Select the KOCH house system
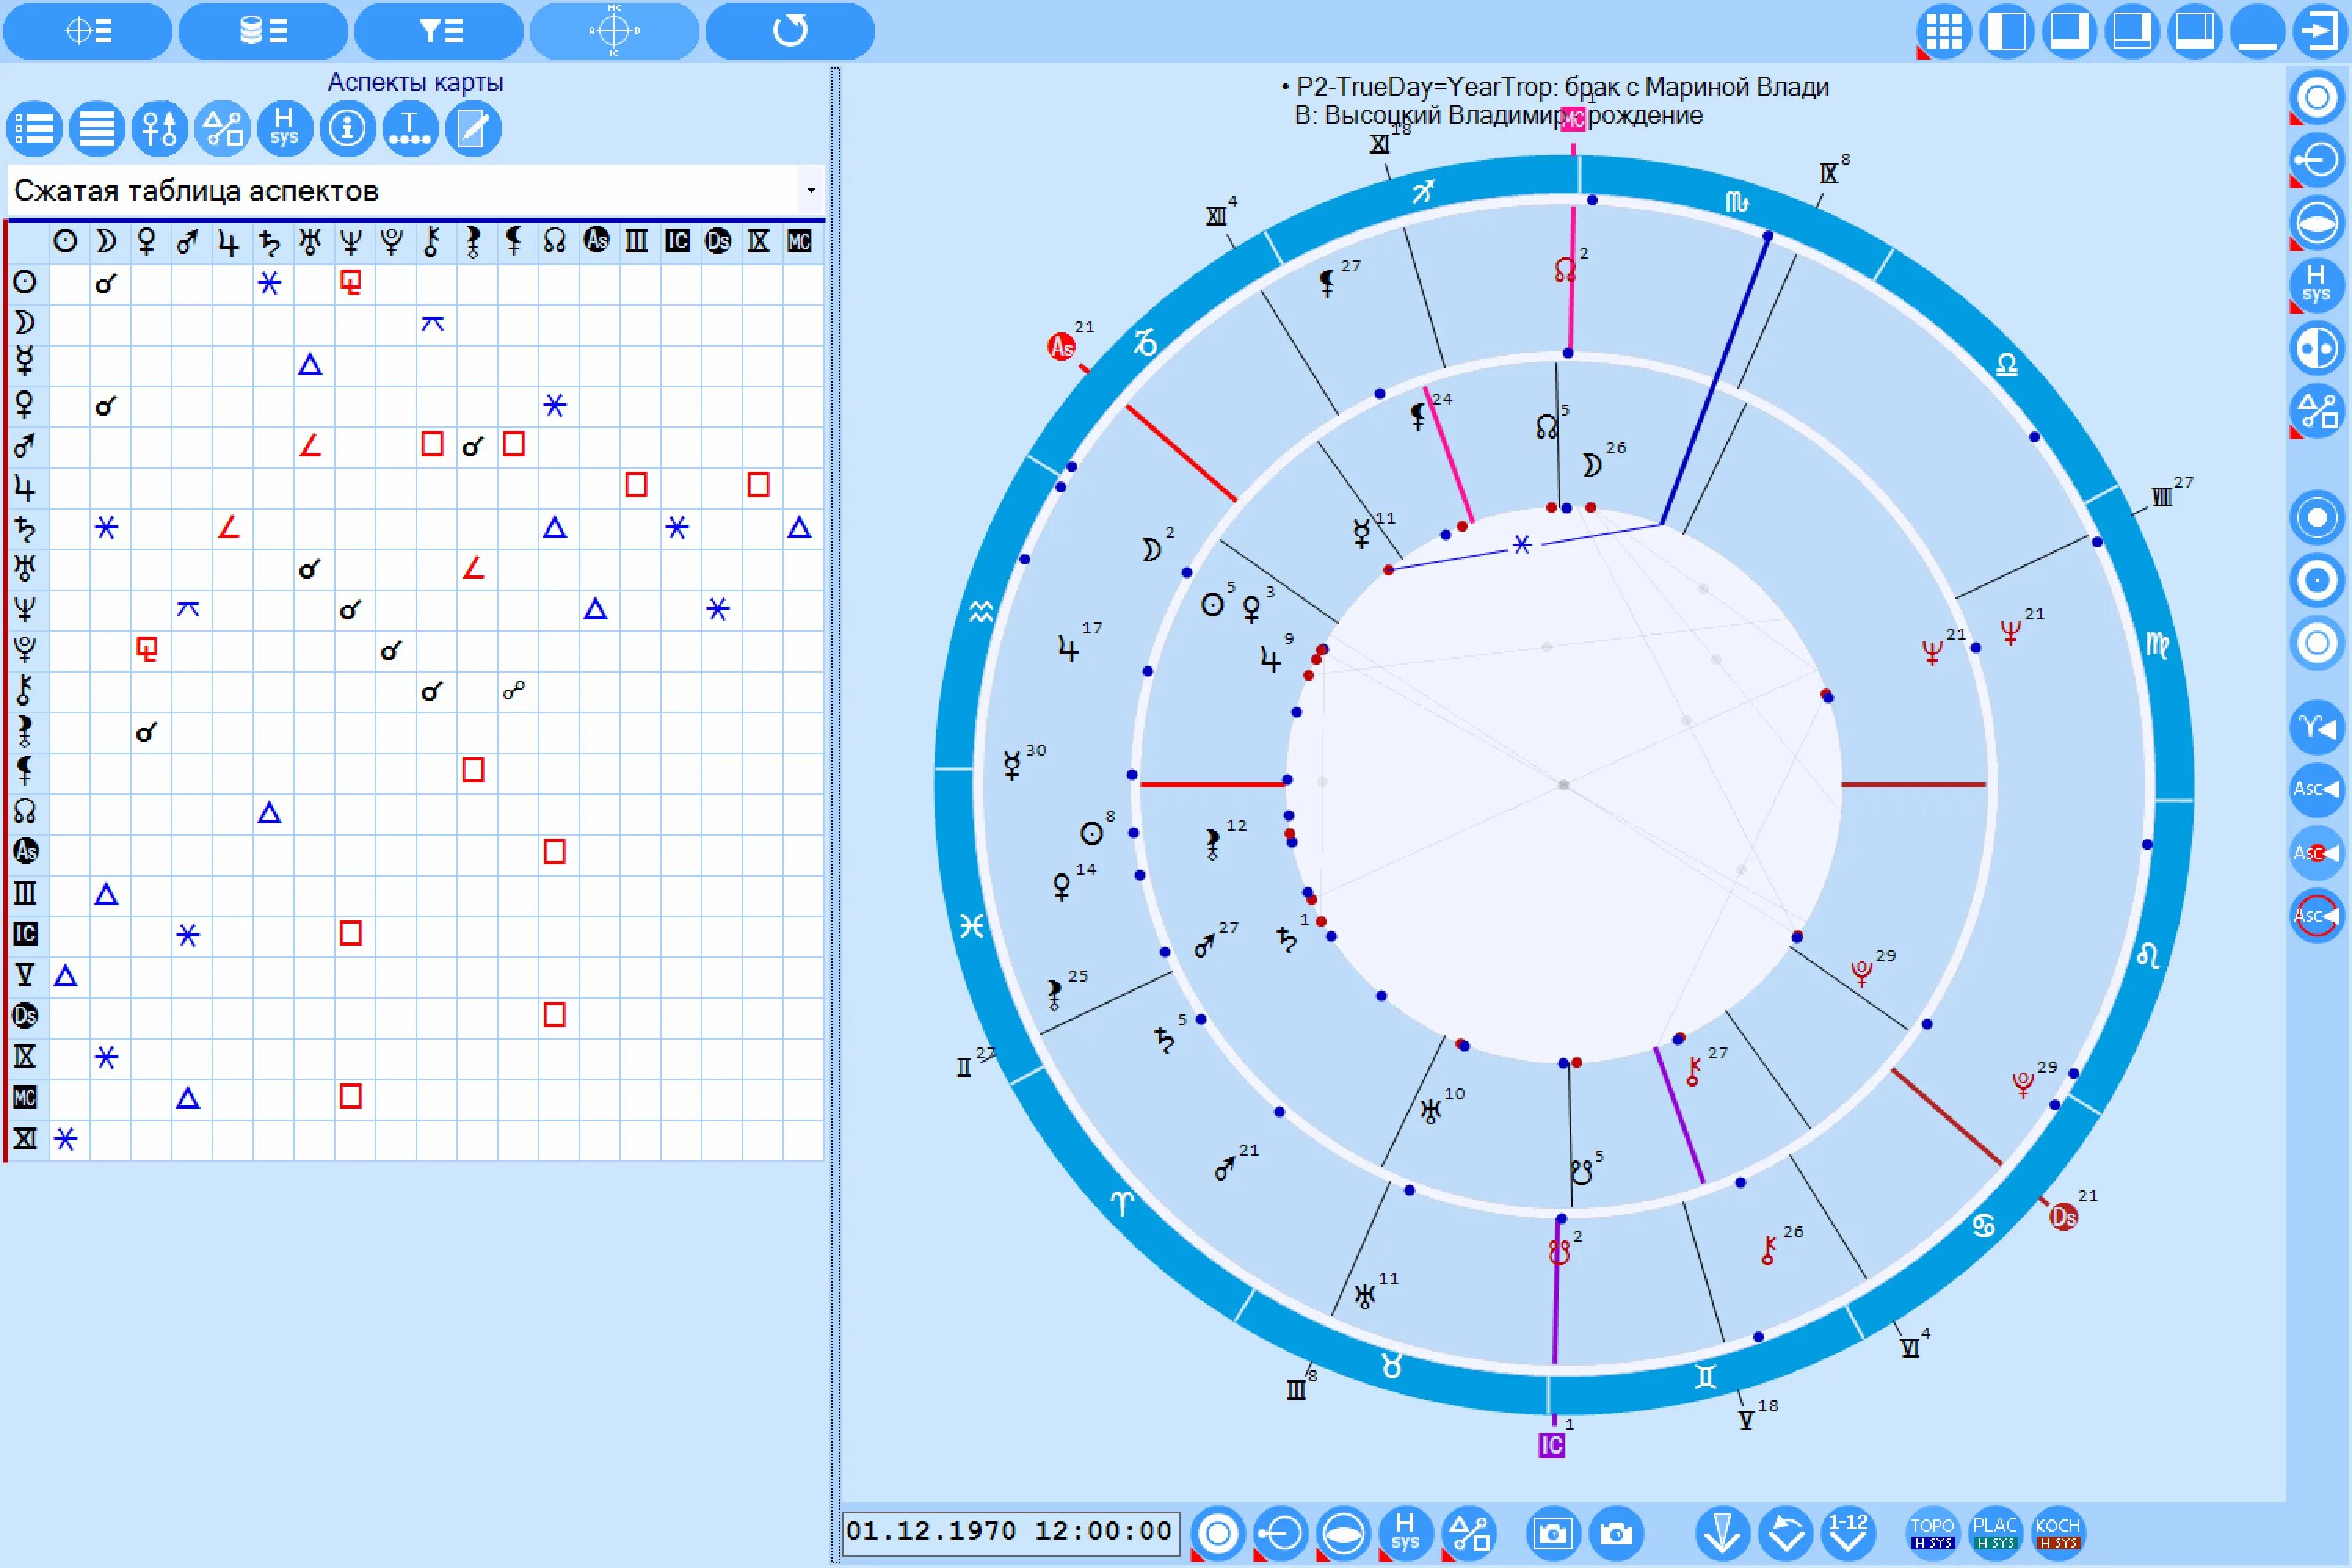The image size is (2352, 1568). pos(2057,1532)
